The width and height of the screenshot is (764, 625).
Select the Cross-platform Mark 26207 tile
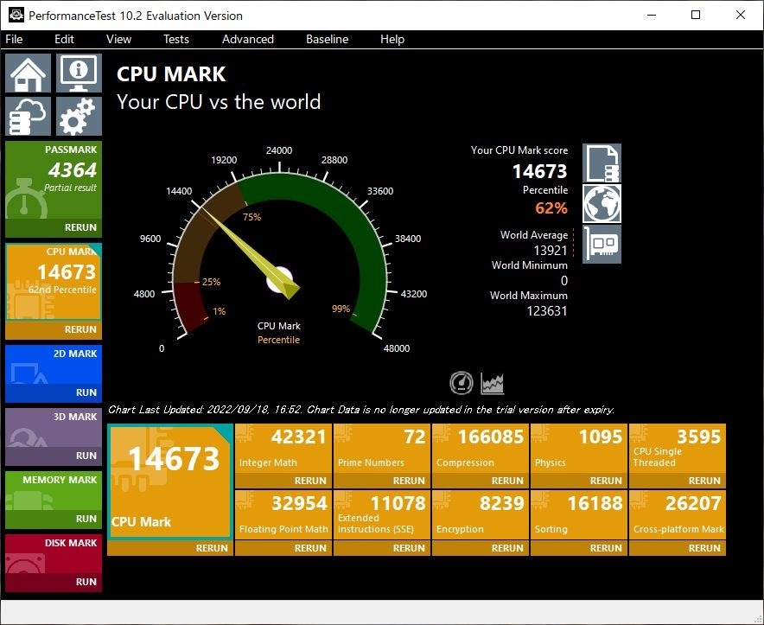[x=678, y=515]
